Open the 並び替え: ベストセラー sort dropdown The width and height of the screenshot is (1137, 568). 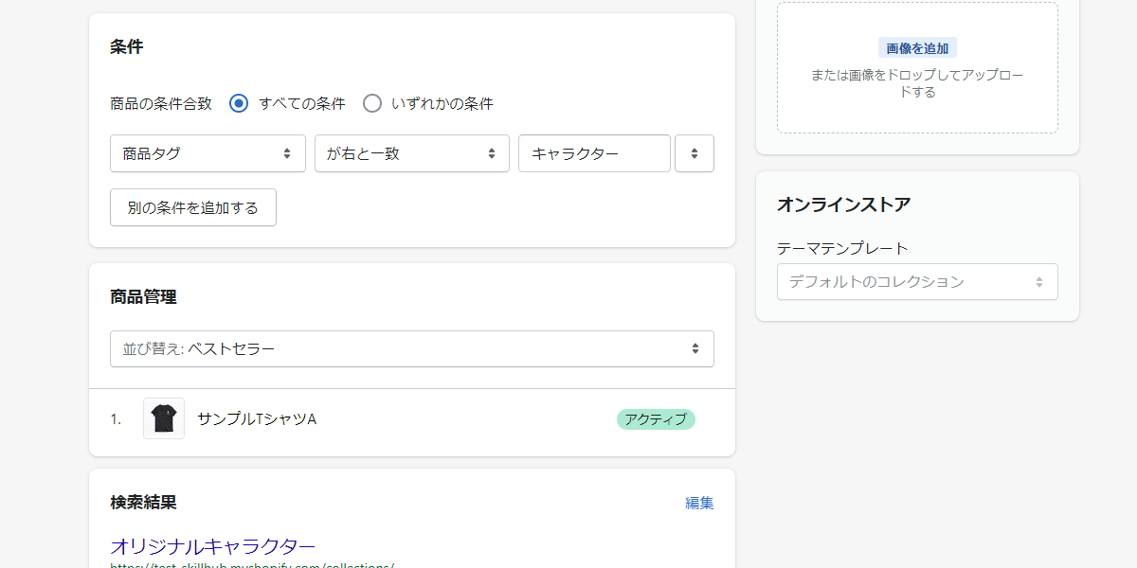tap(412, 348)
